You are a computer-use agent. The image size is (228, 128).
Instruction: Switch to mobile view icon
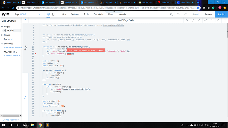(x=53, y=14)
